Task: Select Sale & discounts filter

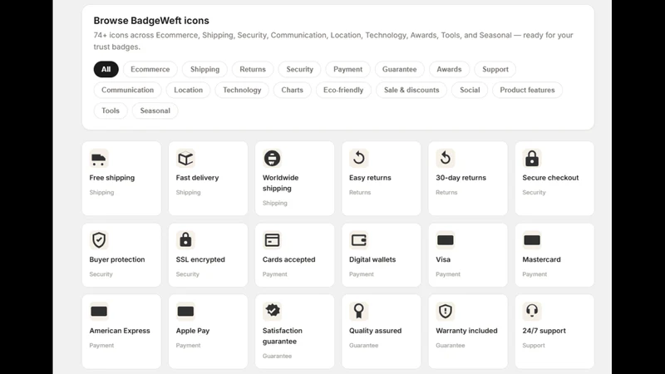Action: pyautogui.click(x=411, y=90)
